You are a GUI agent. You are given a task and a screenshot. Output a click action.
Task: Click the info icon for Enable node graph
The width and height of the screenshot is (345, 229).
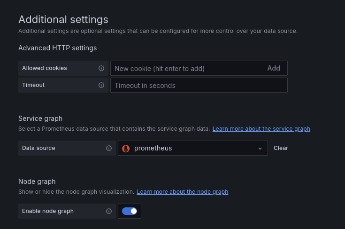[109, 211]
